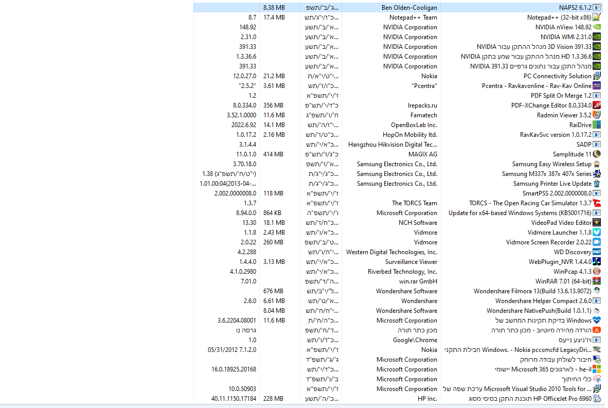Click the WinPcap 4.1.3 icon
Screen dimensions: 608x408
point(597,272)
